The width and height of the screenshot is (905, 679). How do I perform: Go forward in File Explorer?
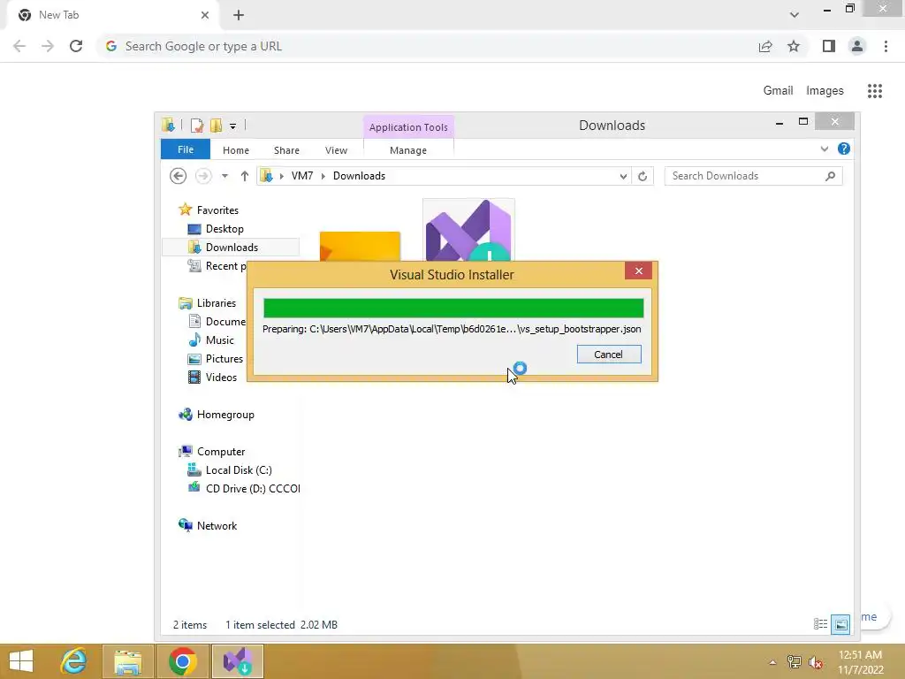pos(203,176)
